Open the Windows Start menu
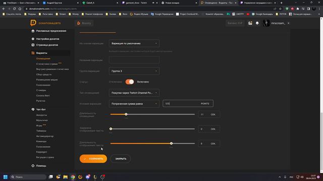 [x=6, y=177]
